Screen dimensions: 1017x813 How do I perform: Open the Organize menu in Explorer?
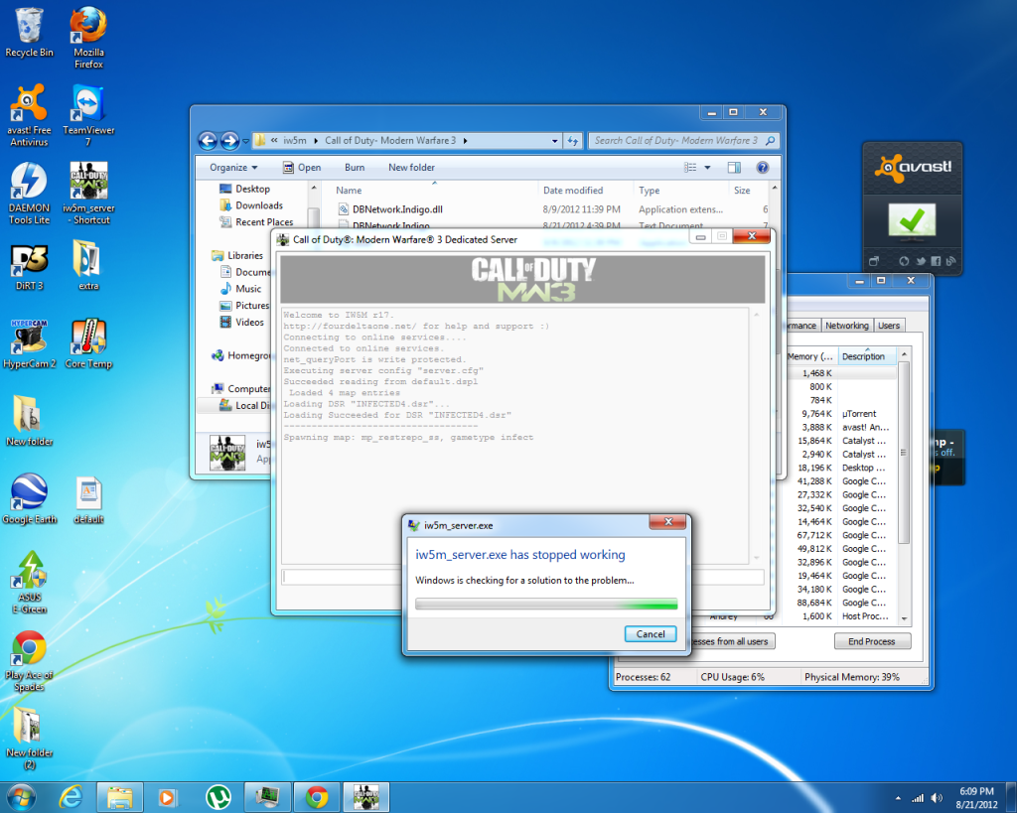[233, 168]
